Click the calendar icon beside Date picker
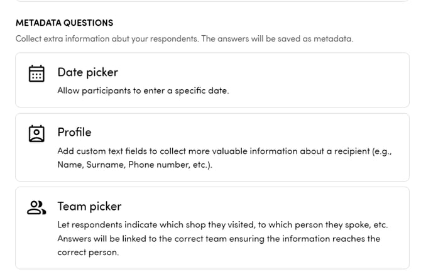 pos(37,74)
